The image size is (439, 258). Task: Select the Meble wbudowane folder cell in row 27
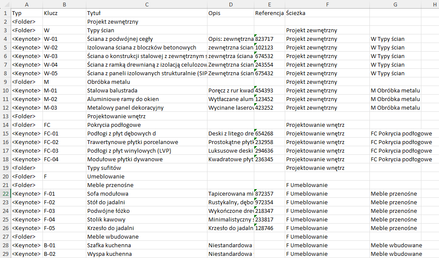coord(146,236)
